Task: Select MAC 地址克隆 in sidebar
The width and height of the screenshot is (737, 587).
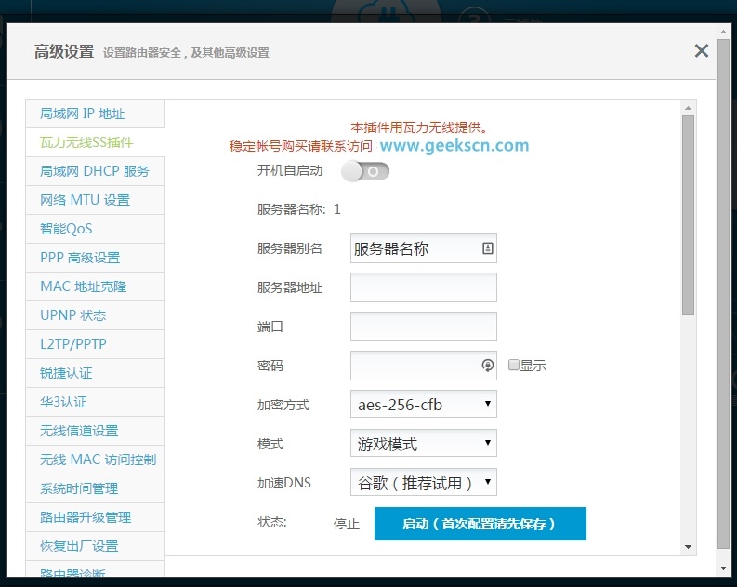Action: pyautogui.click(x=83, y=287)
